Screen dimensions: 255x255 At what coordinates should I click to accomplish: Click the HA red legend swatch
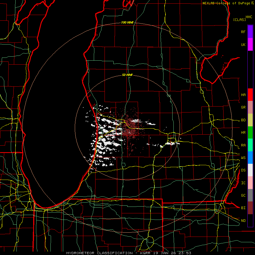pyautogui.click(x=250, y=95)
